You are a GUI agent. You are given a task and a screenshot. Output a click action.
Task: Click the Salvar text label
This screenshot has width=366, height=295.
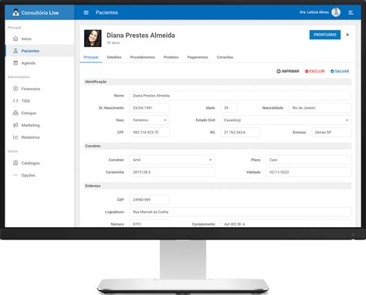342,71
